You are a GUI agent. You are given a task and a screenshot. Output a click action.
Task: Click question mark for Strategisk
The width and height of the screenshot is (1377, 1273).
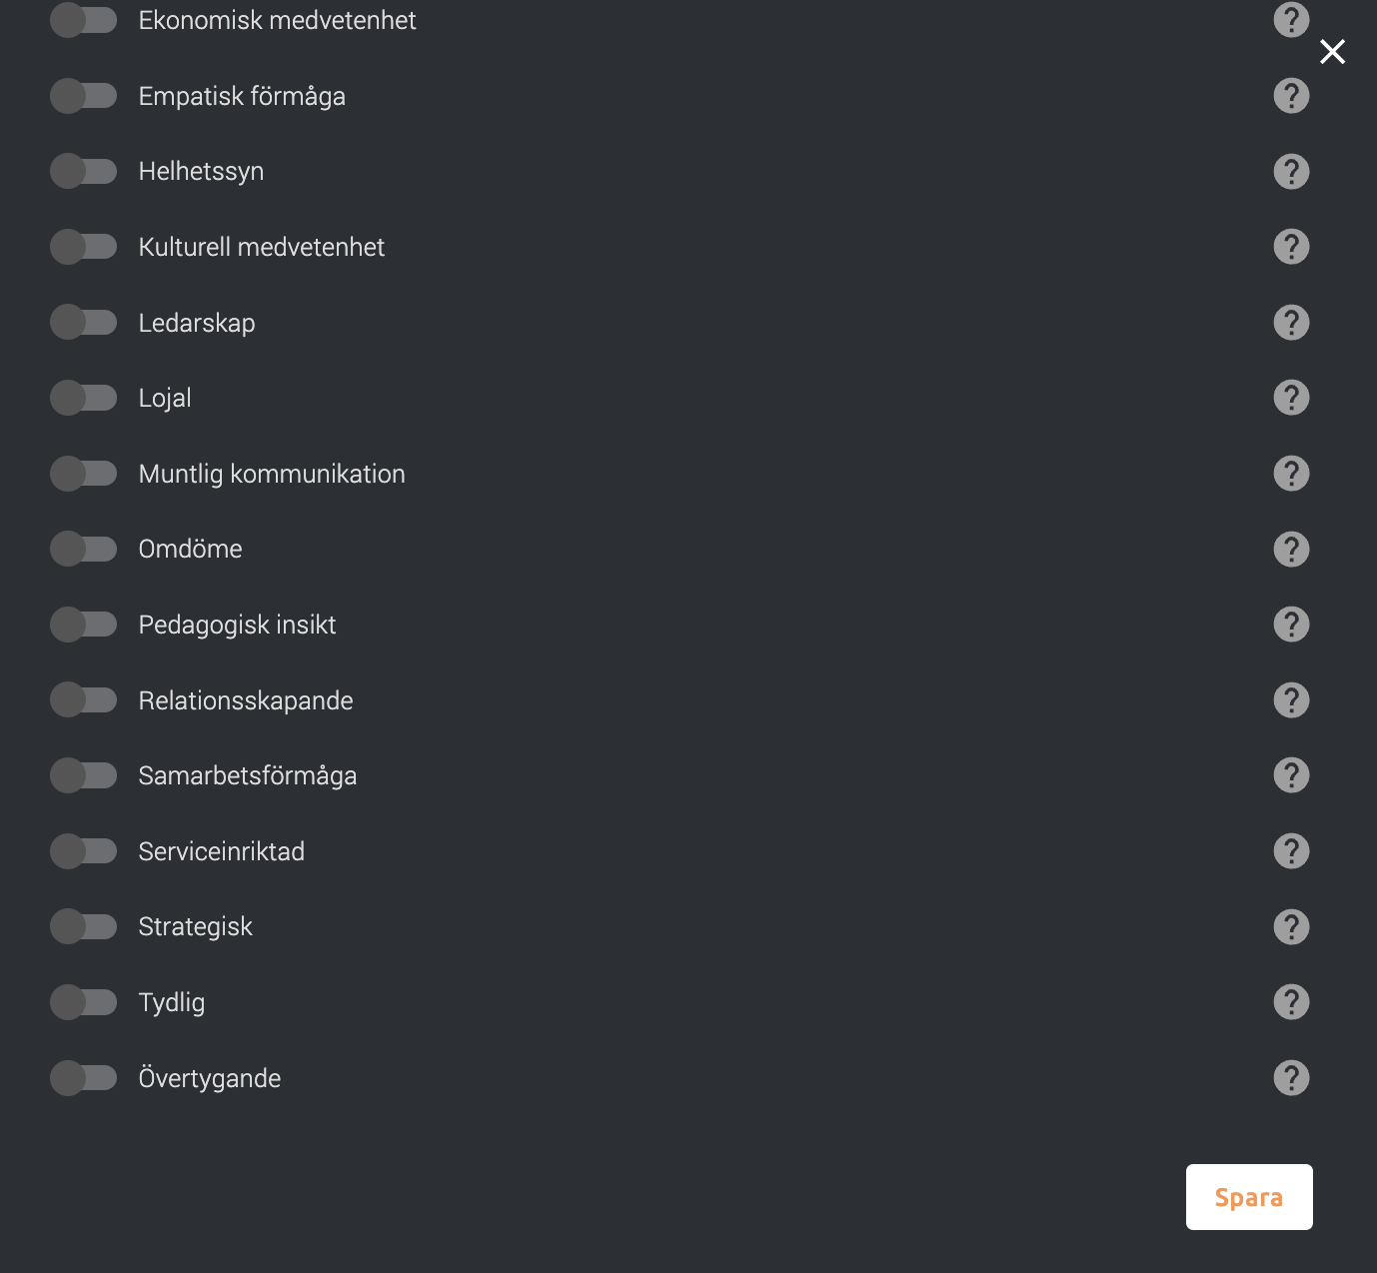1291,926
